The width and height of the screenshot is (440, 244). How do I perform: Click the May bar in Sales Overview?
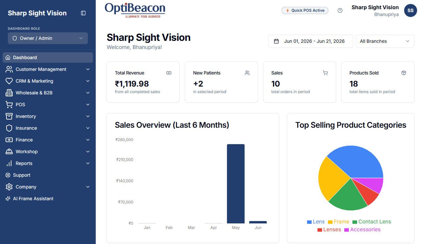(236, 184)
